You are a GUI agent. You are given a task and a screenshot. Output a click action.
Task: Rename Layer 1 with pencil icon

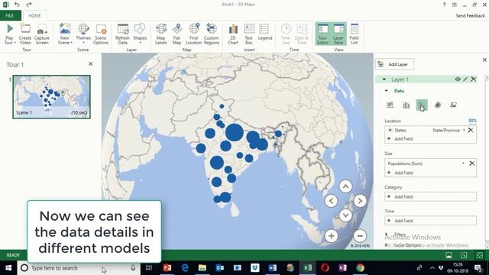[x=465, y=79]
